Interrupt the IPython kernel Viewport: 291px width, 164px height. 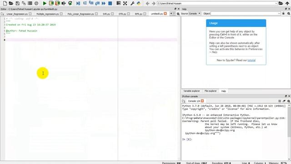click(280, 101)
